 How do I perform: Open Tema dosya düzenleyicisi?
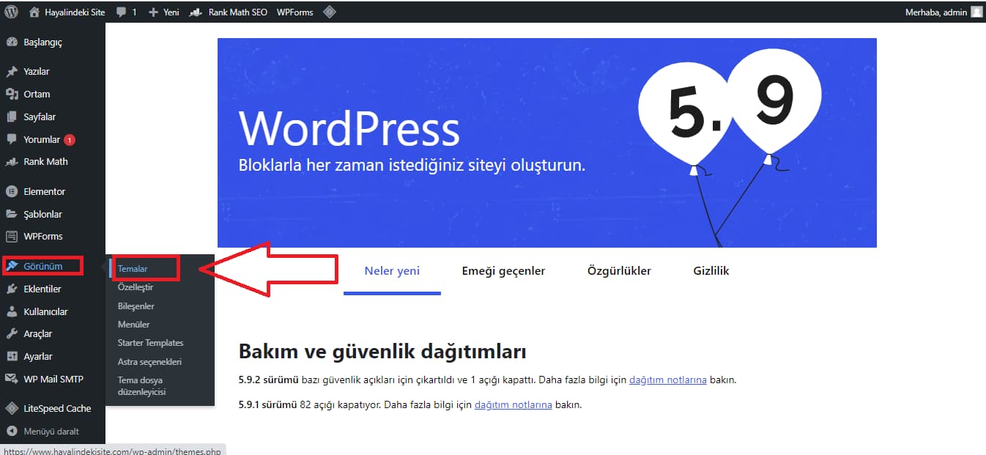pos(142,386)
